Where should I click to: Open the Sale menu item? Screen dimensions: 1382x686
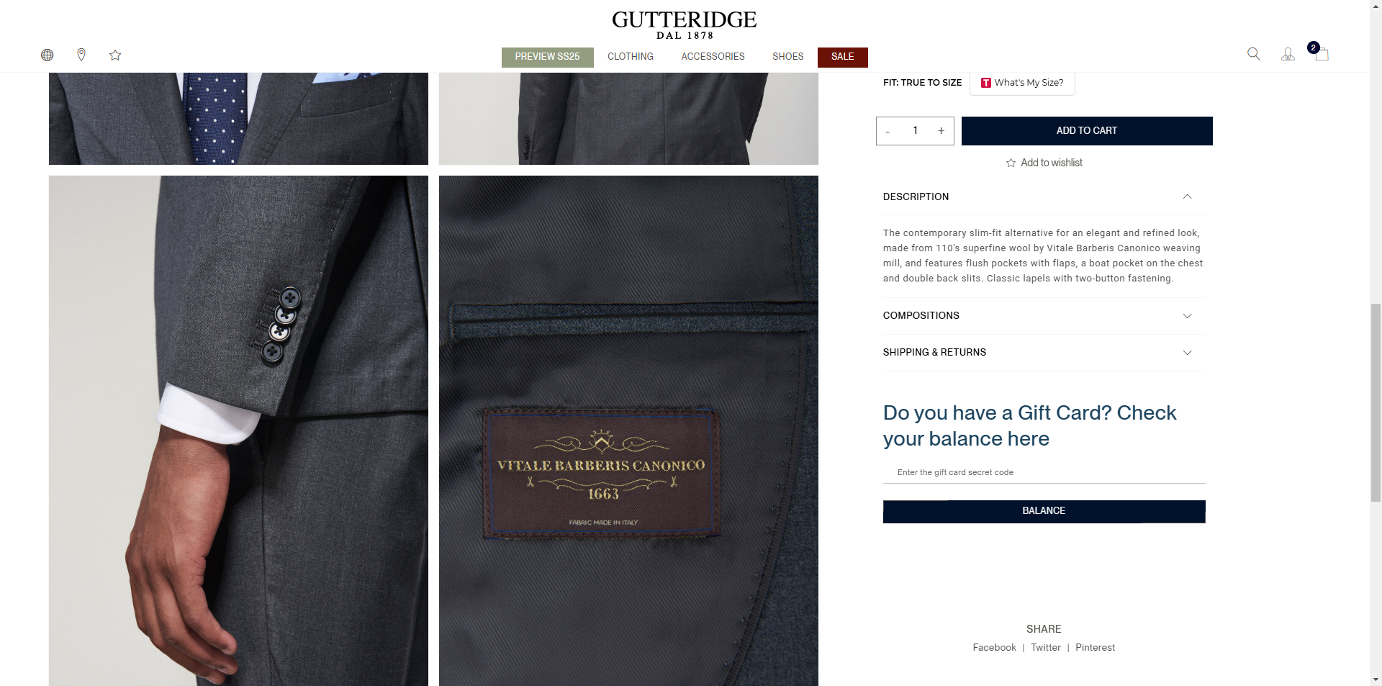tap(842, 57)
